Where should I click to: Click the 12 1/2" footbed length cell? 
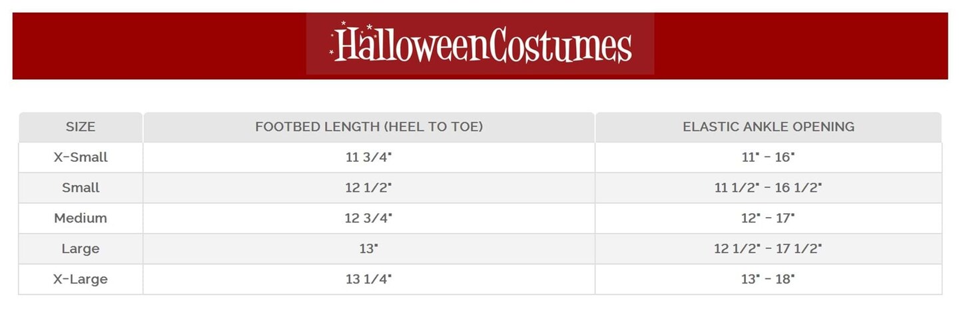click(x=368, y=188)
